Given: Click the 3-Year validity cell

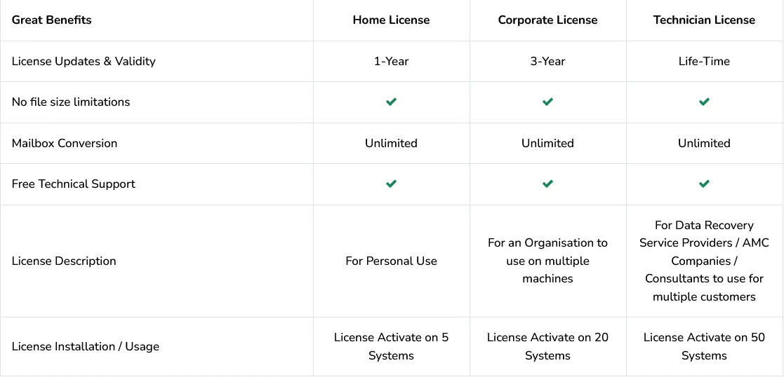Looking at the screenshot, I should point(547,61).
